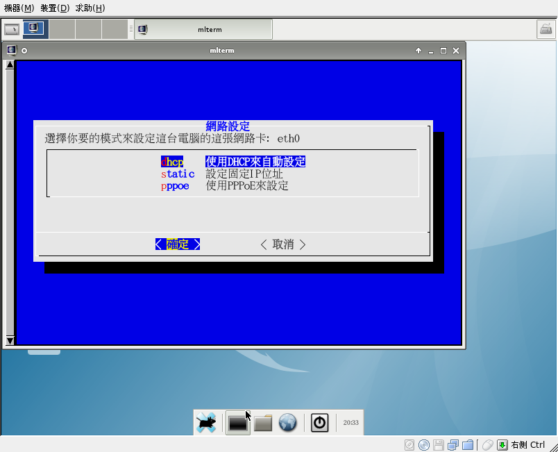Toggle the sticky dot on mlterm titlebar
The height and width of the screenshot is (452, 558).
[x=24, y=51]
